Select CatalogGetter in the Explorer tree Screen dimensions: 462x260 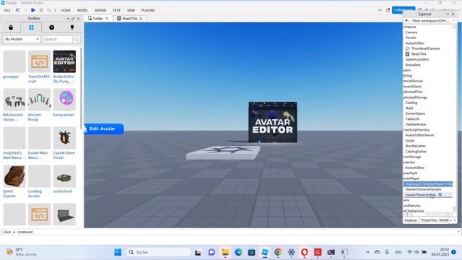click(416, 152)
